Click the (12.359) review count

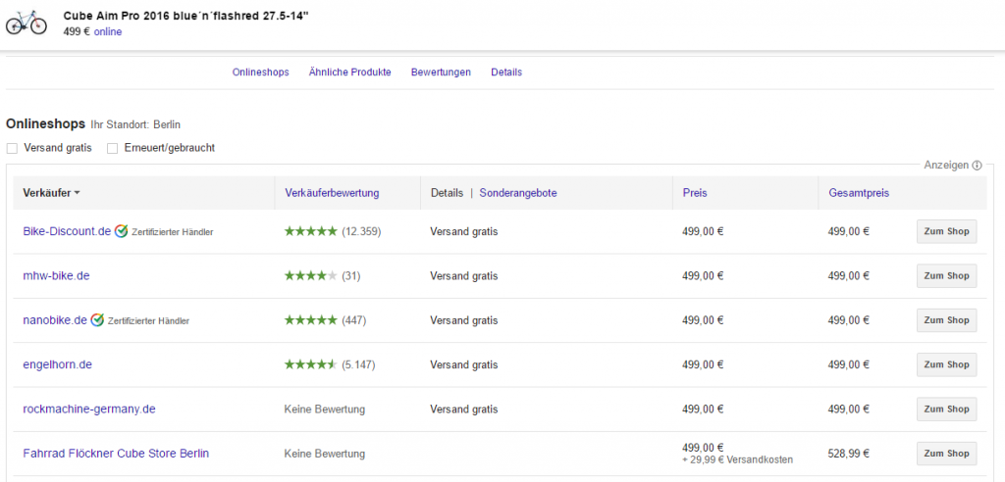coord(361,232)
